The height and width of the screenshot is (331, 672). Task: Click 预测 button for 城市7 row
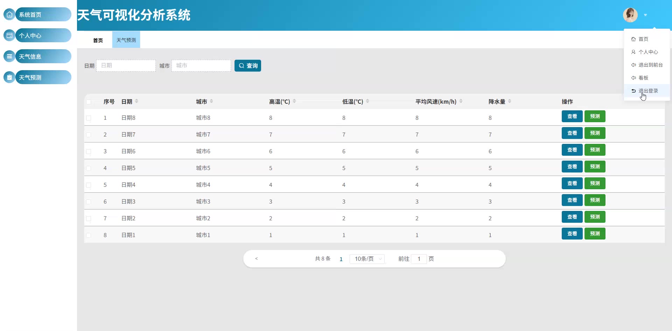coord(595,133)
